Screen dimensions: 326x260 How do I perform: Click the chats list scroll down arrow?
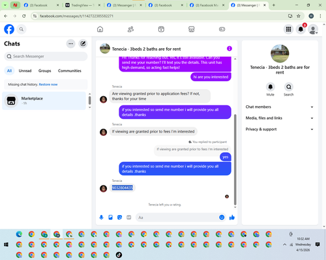90,107
